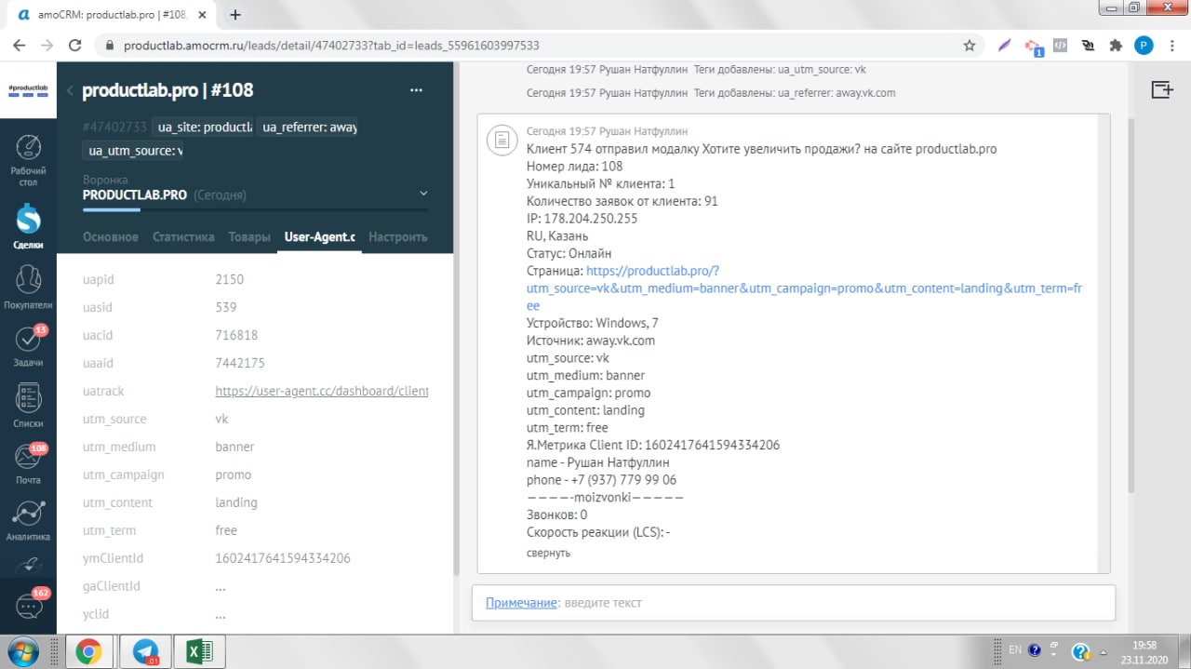Click the Примечание note type link

521,603
